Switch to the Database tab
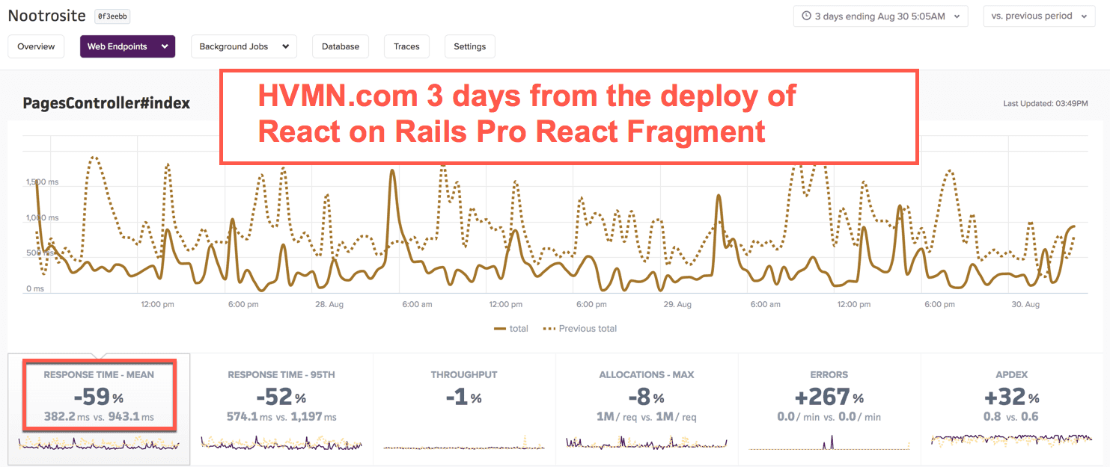 coord(341,46)
